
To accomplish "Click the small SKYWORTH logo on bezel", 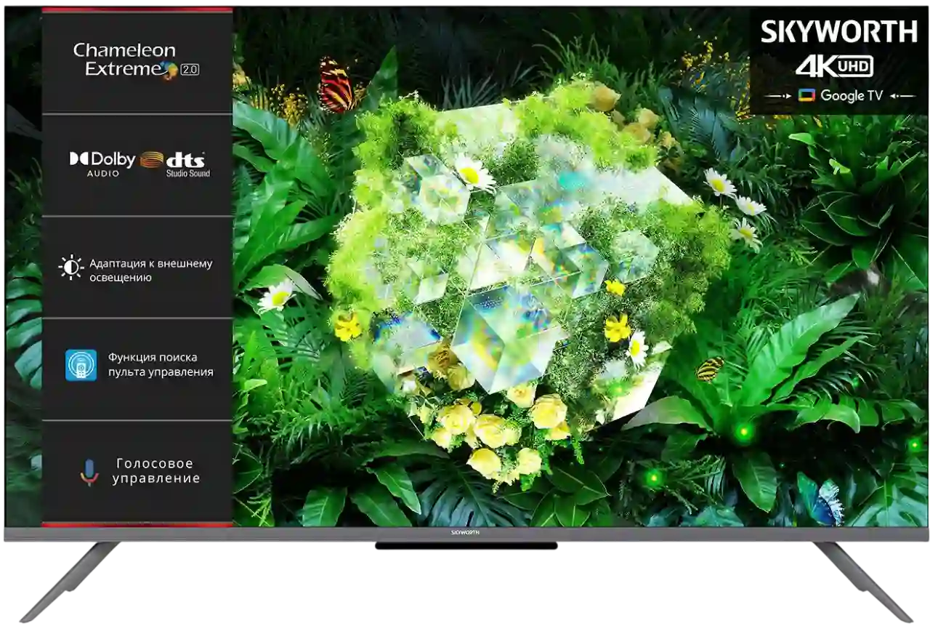I will 465,533.
